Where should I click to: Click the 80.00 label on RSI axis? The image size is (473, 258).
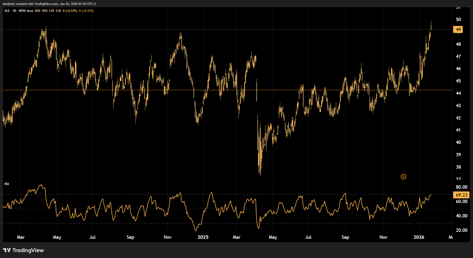coord(461,187)
